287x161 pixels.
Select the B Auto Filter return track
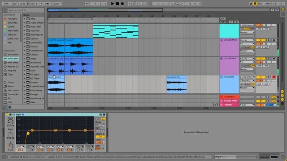tap(229, 101)
